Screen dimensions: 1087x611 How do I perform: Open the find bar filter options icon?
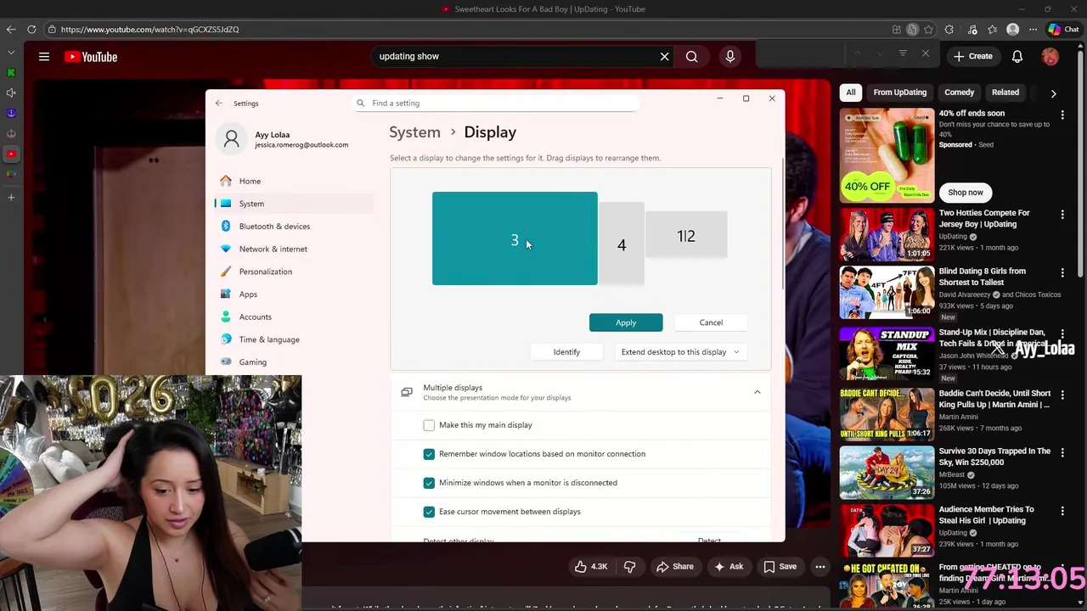903,54
